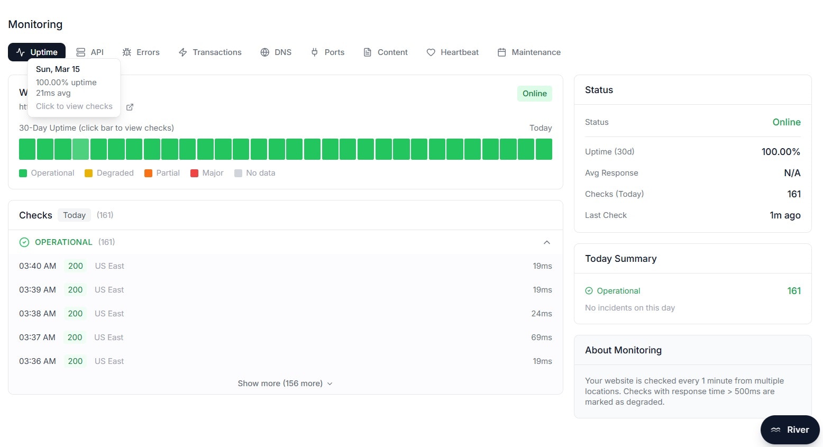Image resolution: width=823 pixels, height=447 pixels.
Task: Click the Monitoring page heading
Action: [35, 24]
